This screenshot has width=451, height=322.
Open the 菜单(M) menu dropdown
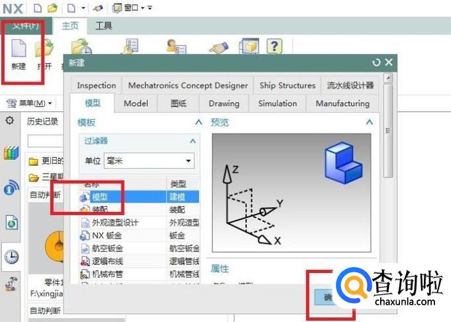point(29,103)
